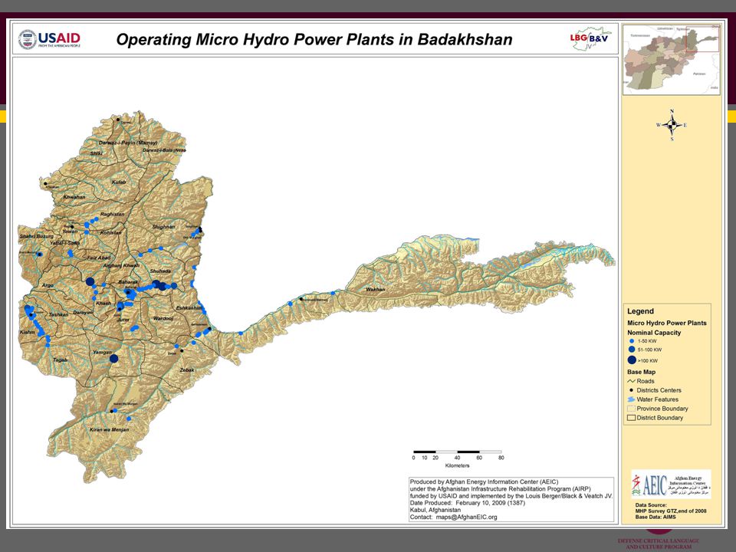Click the Zebak district label
The height and width of the screenshot is (552, 736).
coord(187,370)
